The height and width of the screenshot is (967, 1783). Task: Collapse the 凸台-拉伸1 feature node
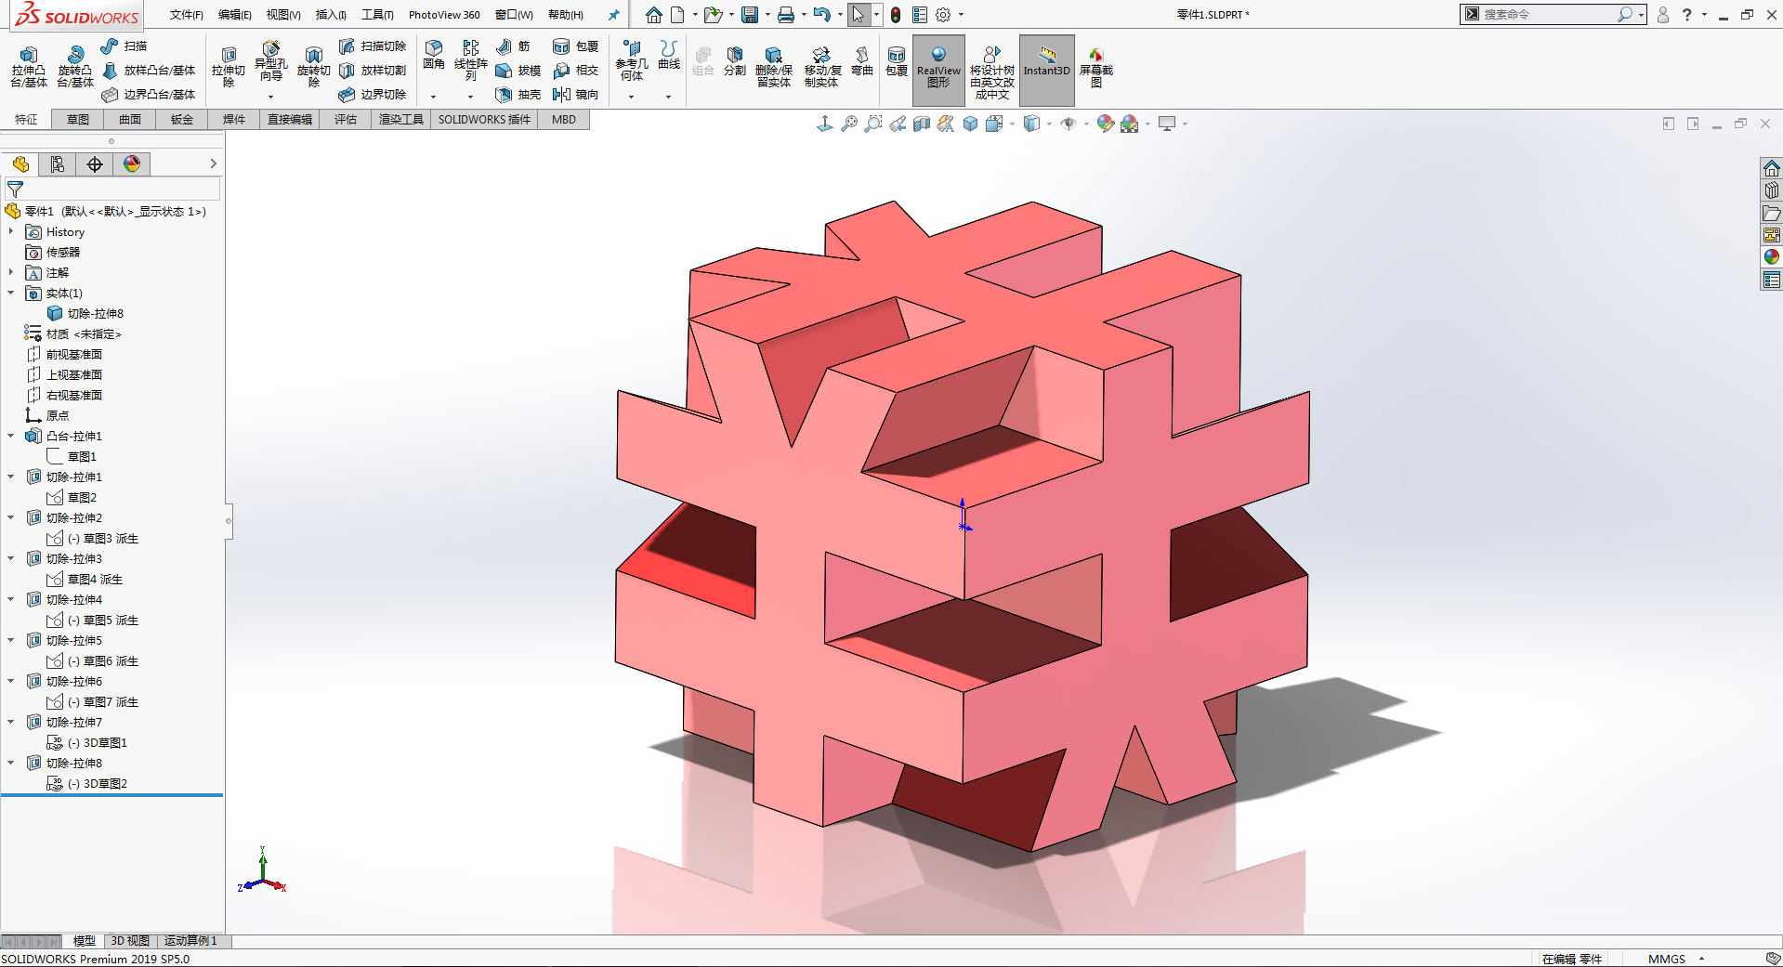11,437
